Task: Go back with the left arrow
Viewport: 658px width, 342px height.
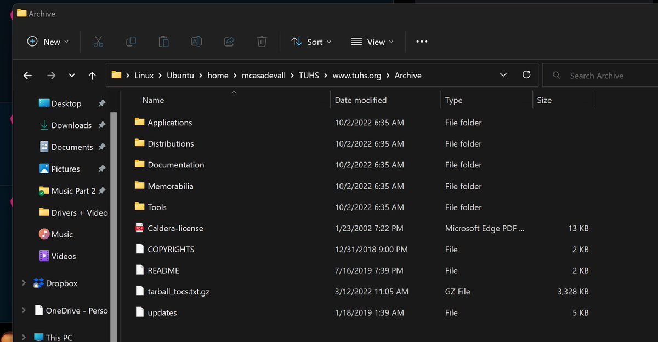Action: coord(27,76)
